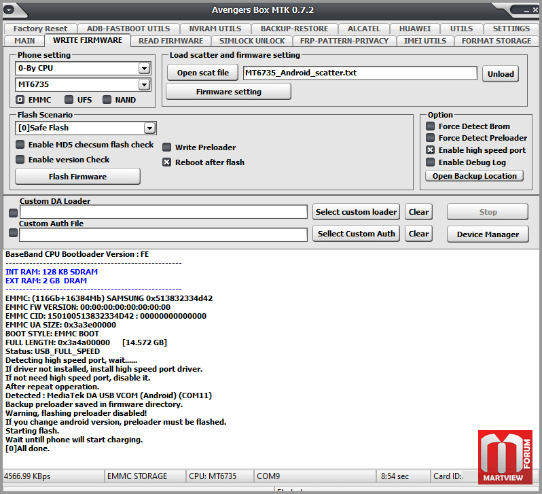Enable Force Detect Brom option
The image size is (542, 494).
pos(430,126)
